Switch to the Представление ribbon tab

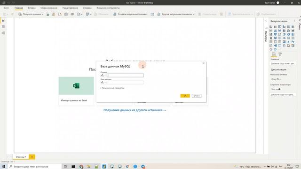[x=70, y=8]
